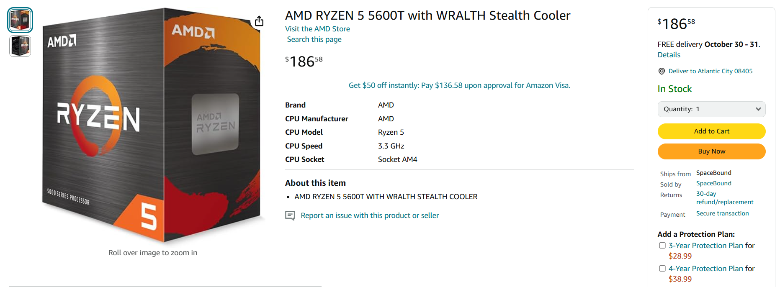Click the location pin delivery icon

point(662,71)
